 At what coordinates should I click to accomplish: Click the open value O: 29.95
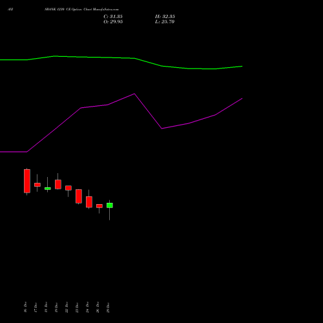[113, 22]
